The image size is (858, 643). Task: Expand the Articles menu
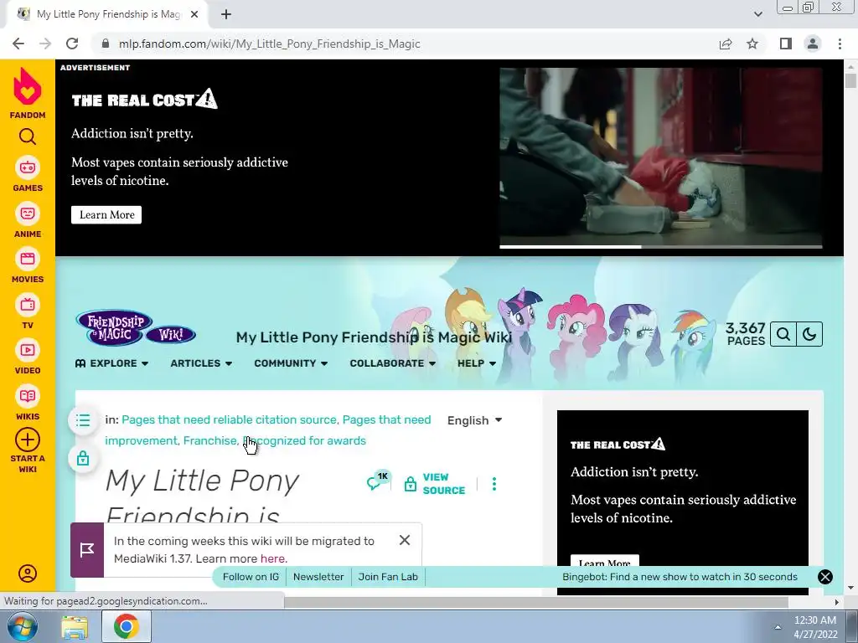pos(201,363)
